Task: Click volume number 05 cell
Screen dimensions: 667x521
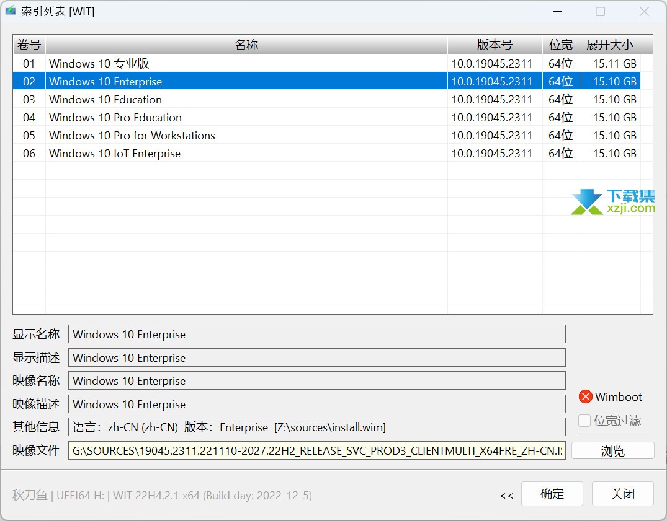Action: click(29, 136)
